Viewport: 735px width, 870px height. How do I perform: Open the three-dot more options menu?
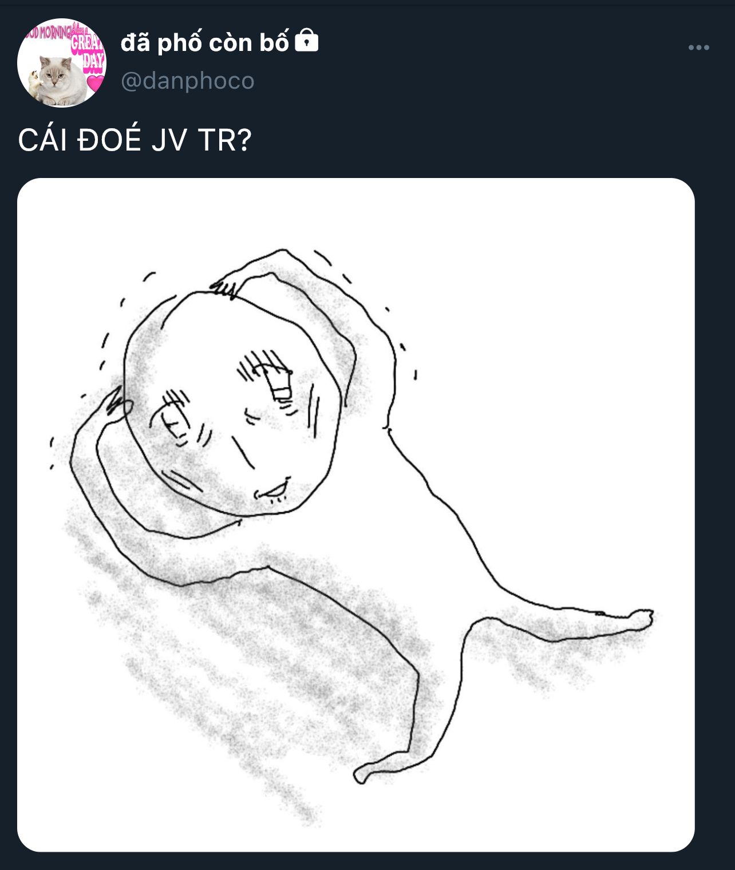[x=698, y=48]
